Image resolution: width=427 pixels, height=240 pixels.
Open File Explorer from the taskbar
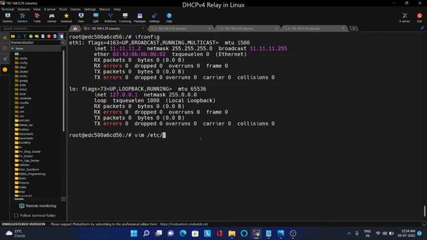click(x=232, y=233)
